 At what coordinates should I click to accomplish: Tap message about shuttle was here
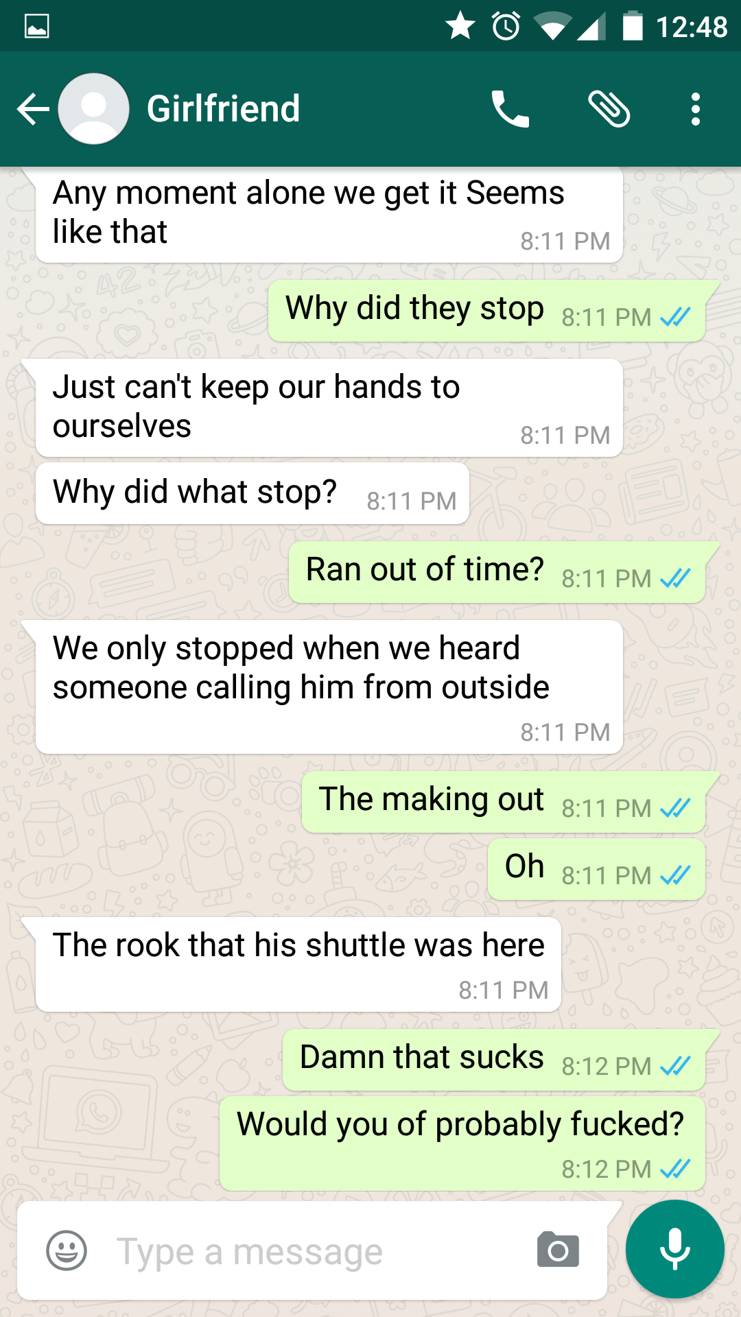298,964
